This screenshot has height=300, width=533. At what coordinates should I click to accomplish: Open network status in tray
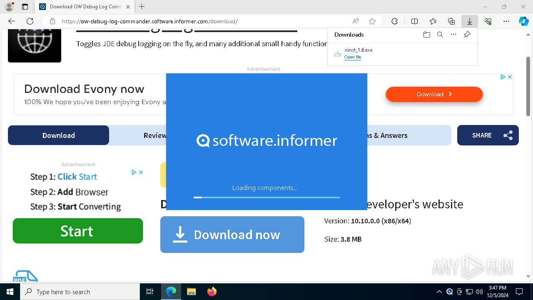pos(469,292)
